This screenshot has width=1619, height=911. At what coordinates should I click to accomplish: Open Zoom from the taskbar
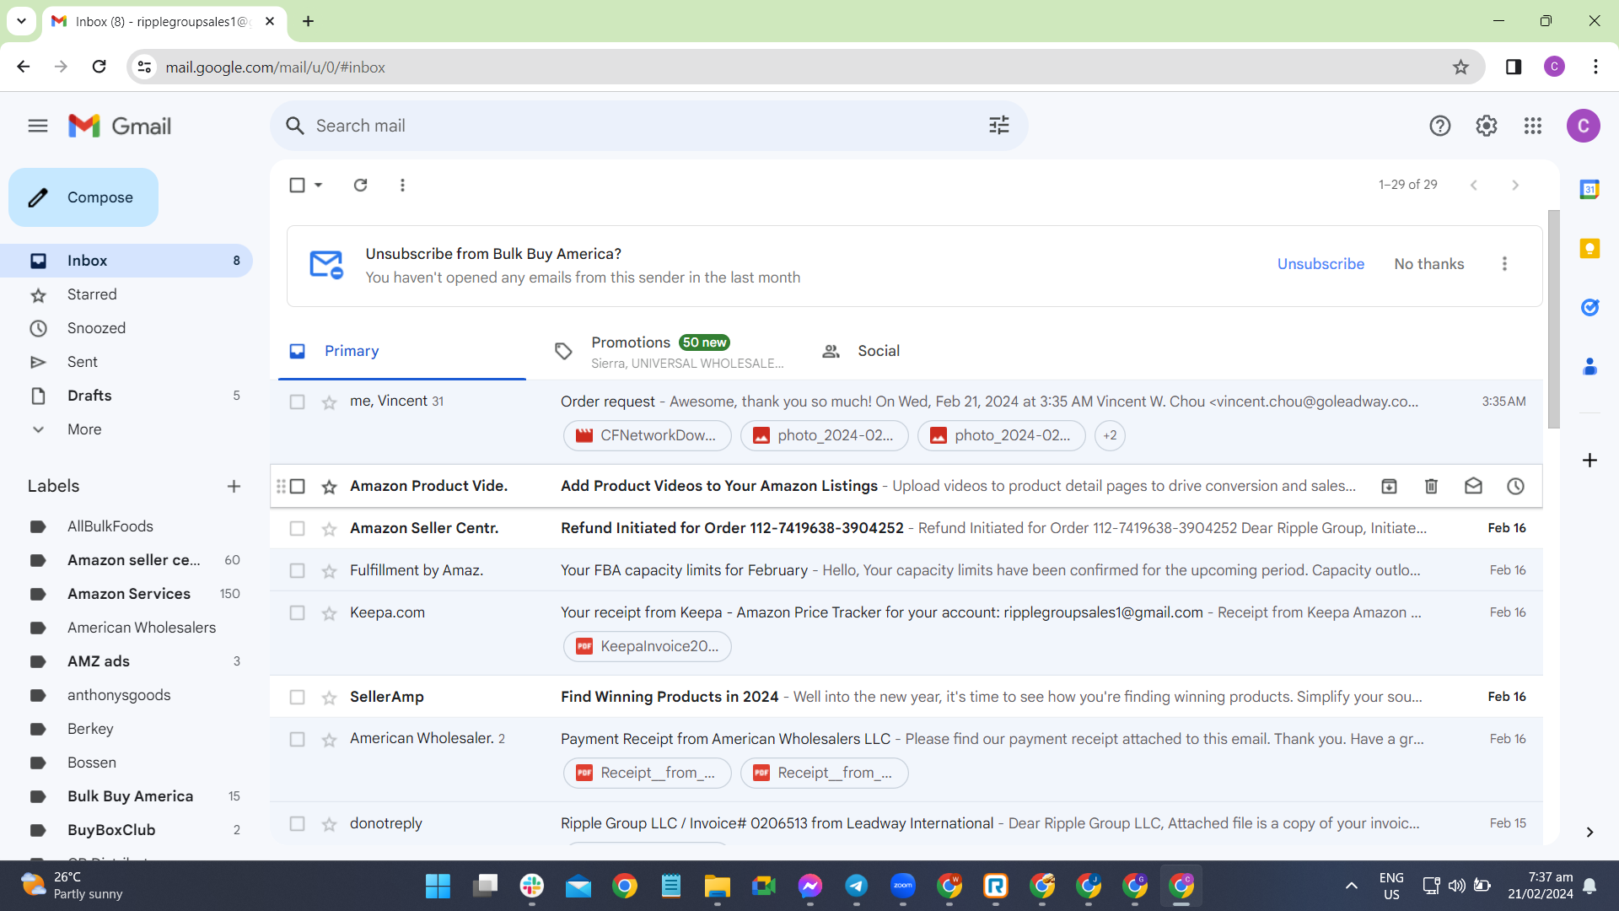903,886
